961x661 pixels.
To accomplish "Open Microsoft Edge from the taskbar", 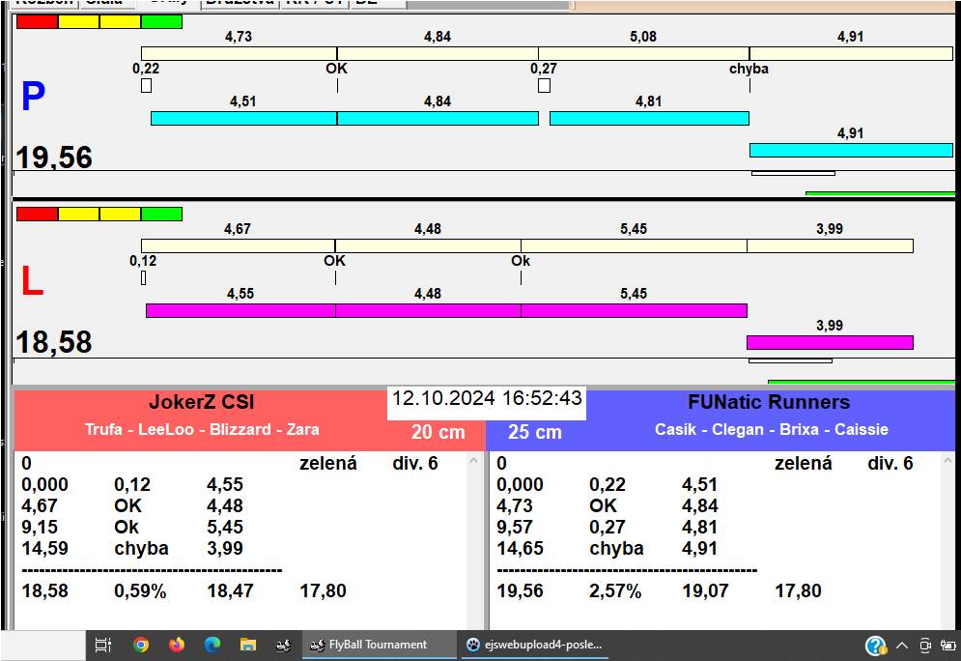I will click(x=212, y=645).
